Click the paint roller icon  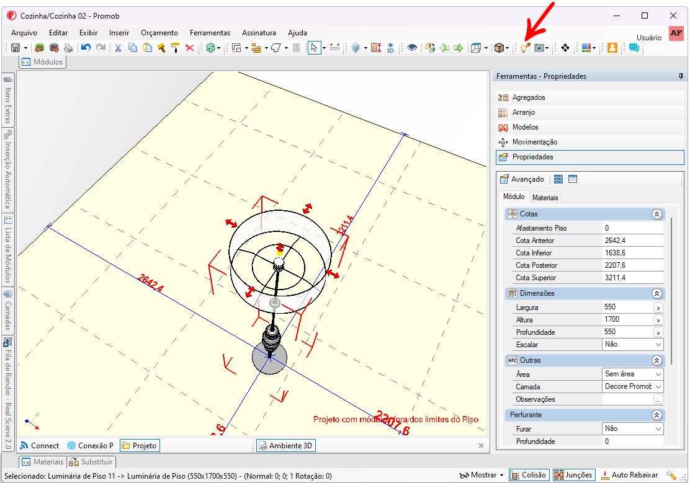175,48
